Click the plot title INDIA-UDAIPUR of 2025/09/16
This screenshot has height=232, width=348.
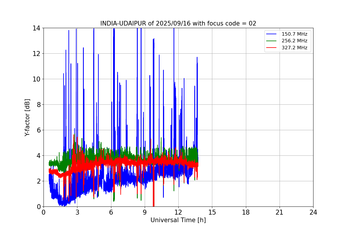tap(178, 23)
